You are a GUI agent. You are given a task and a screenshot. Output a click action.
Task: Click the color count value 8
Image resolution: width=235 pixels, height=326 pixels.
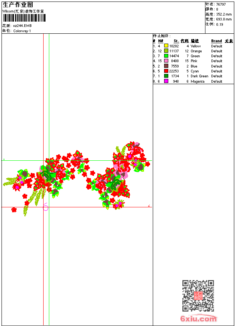tap(217, 9)
